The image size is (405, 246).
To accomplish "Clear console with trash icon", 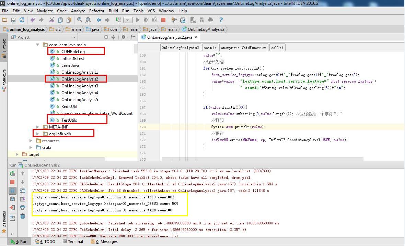I will point(22,216).
